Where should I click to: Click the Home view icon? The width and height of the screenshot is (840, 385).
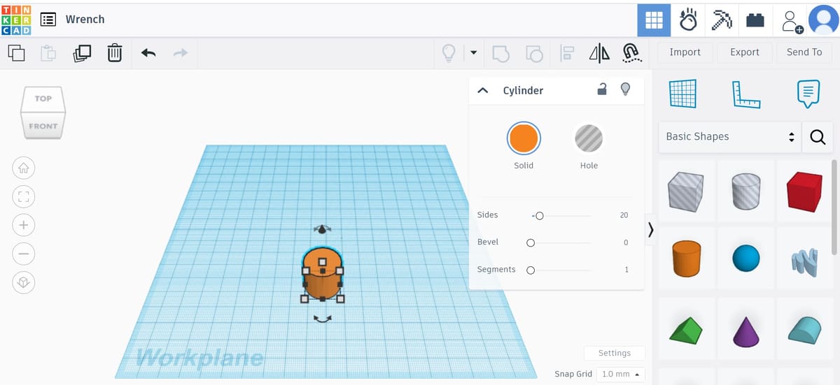[24, 168]
